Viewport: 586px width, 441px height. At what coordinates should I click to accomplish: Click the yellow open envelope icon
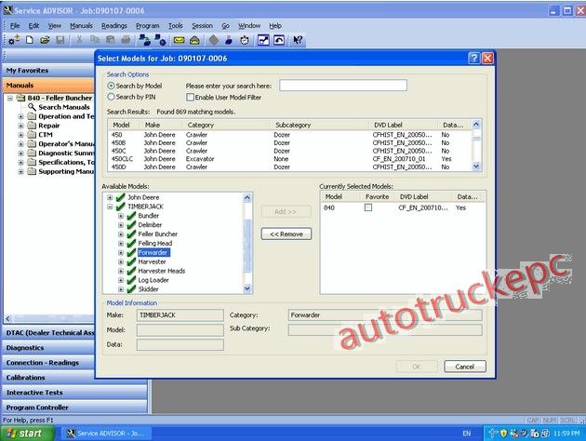coord(194,40)
